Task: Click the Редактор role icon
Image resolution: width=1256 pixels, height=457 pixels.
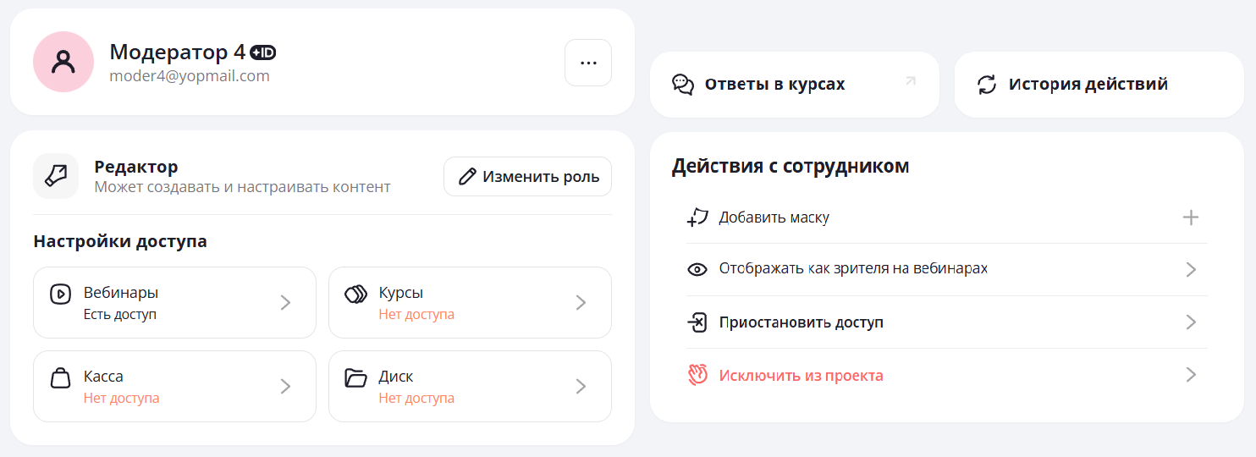Action: point(56,176)
